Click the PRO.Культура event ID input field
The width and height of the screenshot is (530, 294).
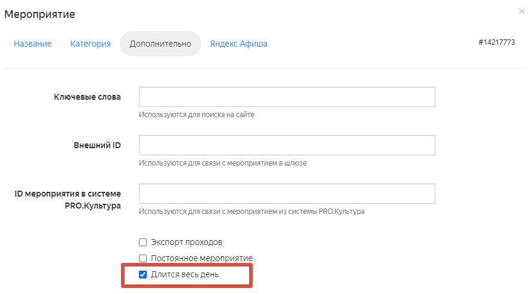pyautogui.click(x=287, y=194)
